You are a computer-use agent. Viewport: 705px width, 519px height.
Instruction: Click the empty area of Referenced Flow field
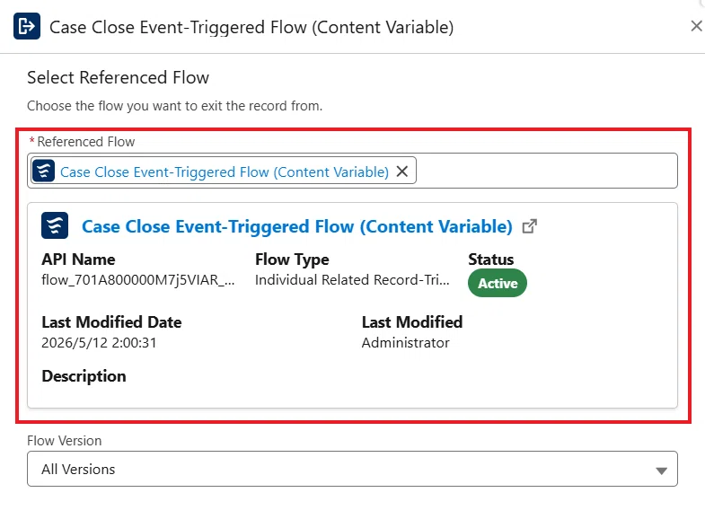[546, 171]
